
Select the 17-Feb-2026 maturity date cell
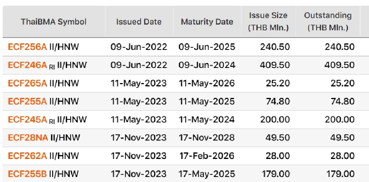click(207, 156)
